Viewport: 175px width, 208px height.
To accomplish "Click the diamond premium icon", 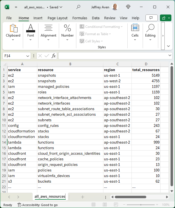I will [128, 7].
